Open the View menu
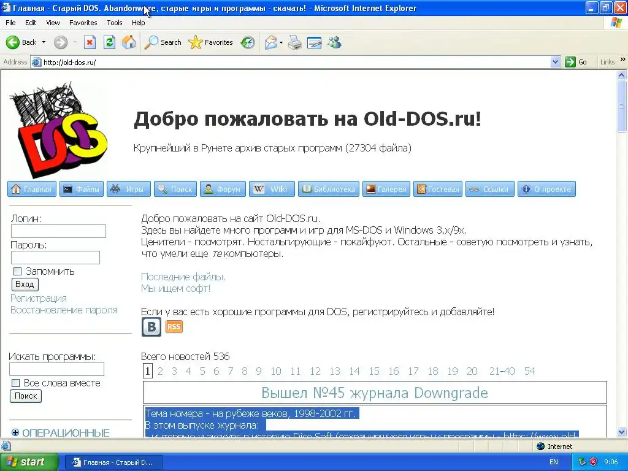This screenshot has width=628, height=471. click(x=53, y=23)
